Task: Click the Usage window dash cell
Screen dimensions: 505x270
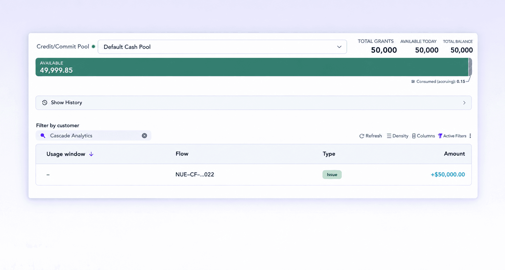Action: [x=48, y=175]
